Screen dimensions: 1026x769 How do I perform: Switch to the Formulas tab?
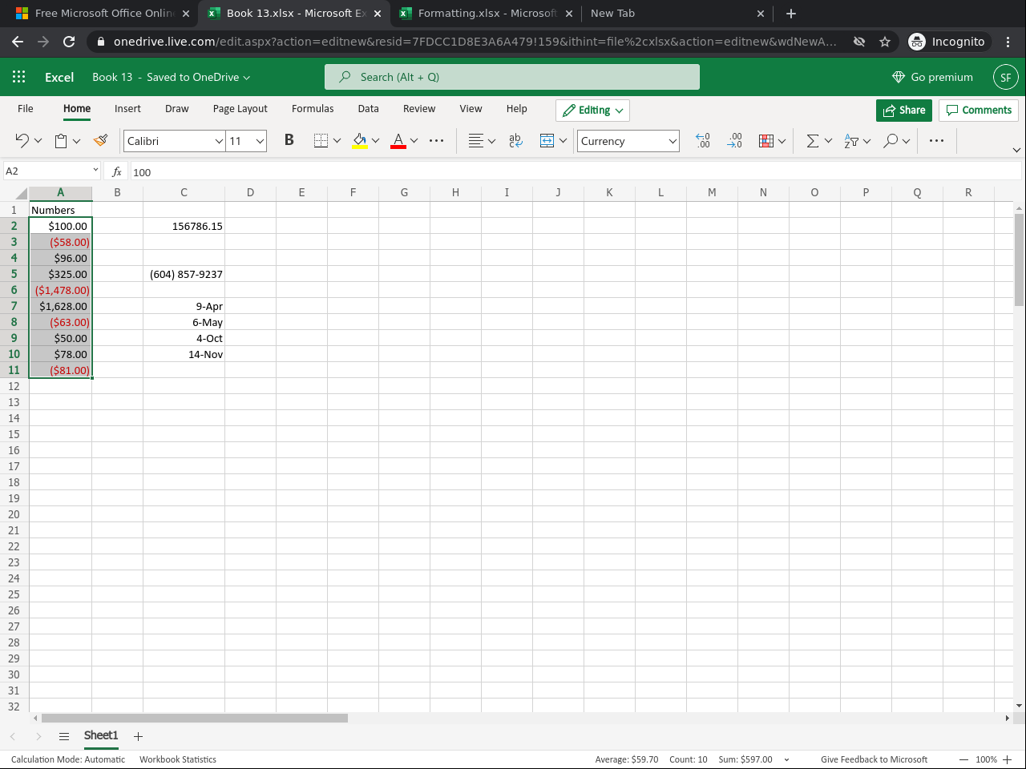(x=313, y=109)
